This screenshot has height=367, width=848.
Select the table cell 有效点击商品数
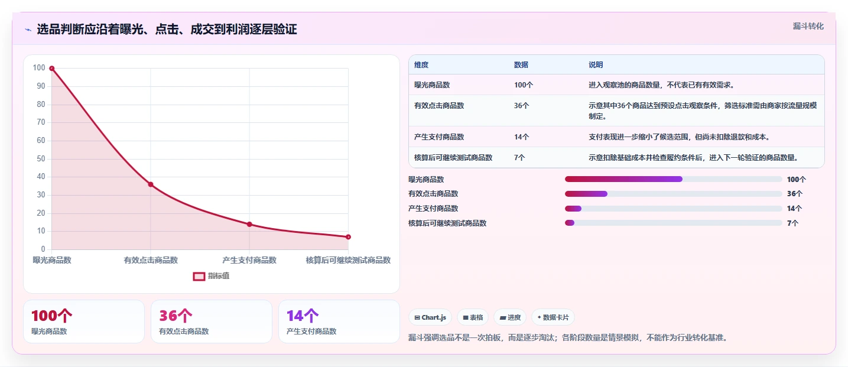pos(439,105)
